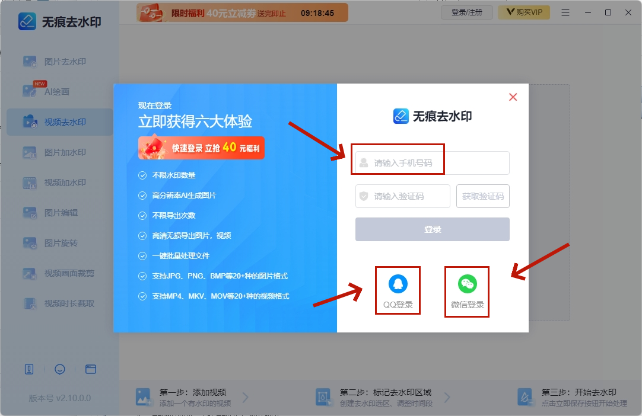
Task: Click the 图片旋转 sidebar icon
Action: 30,243
